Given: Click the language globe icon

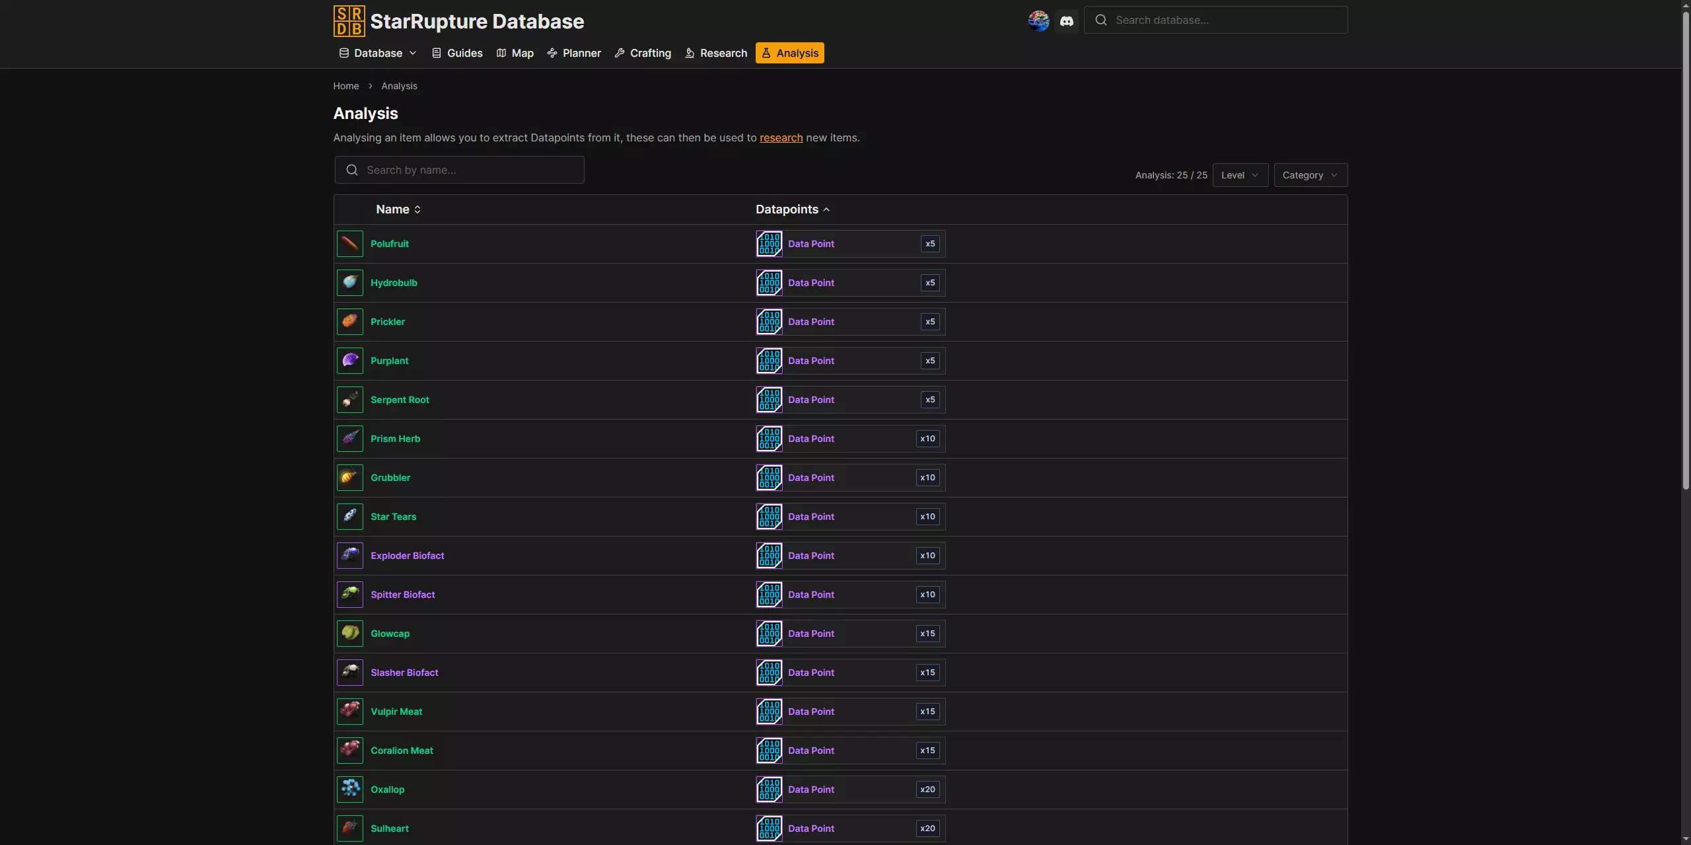Looking at the screenshot, I should (x=1038, y=21).
